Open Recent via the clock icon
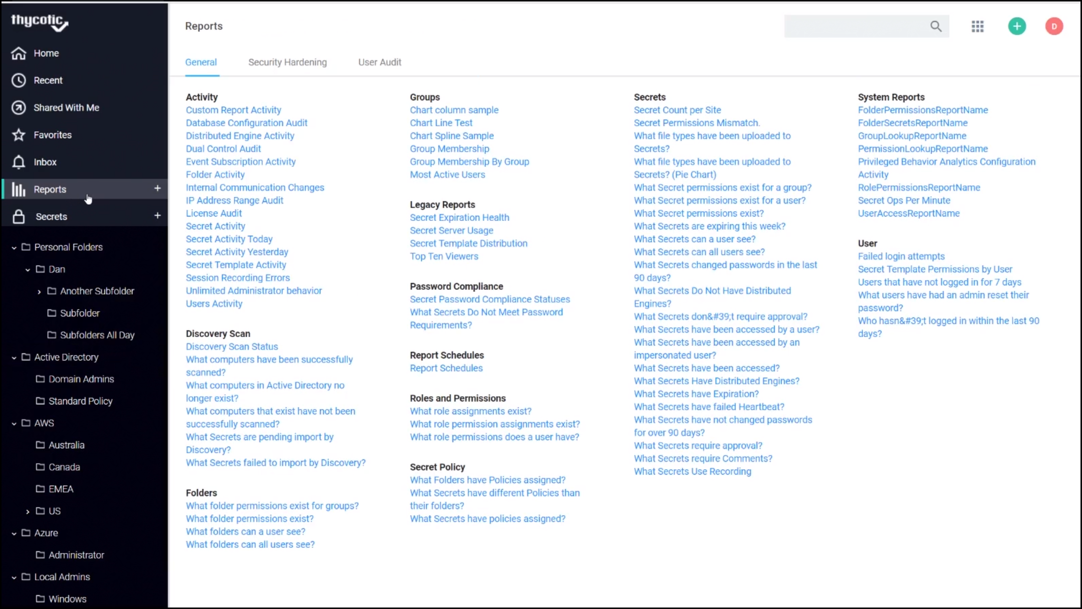1082x609 pixels. click(x=18, y=80)
